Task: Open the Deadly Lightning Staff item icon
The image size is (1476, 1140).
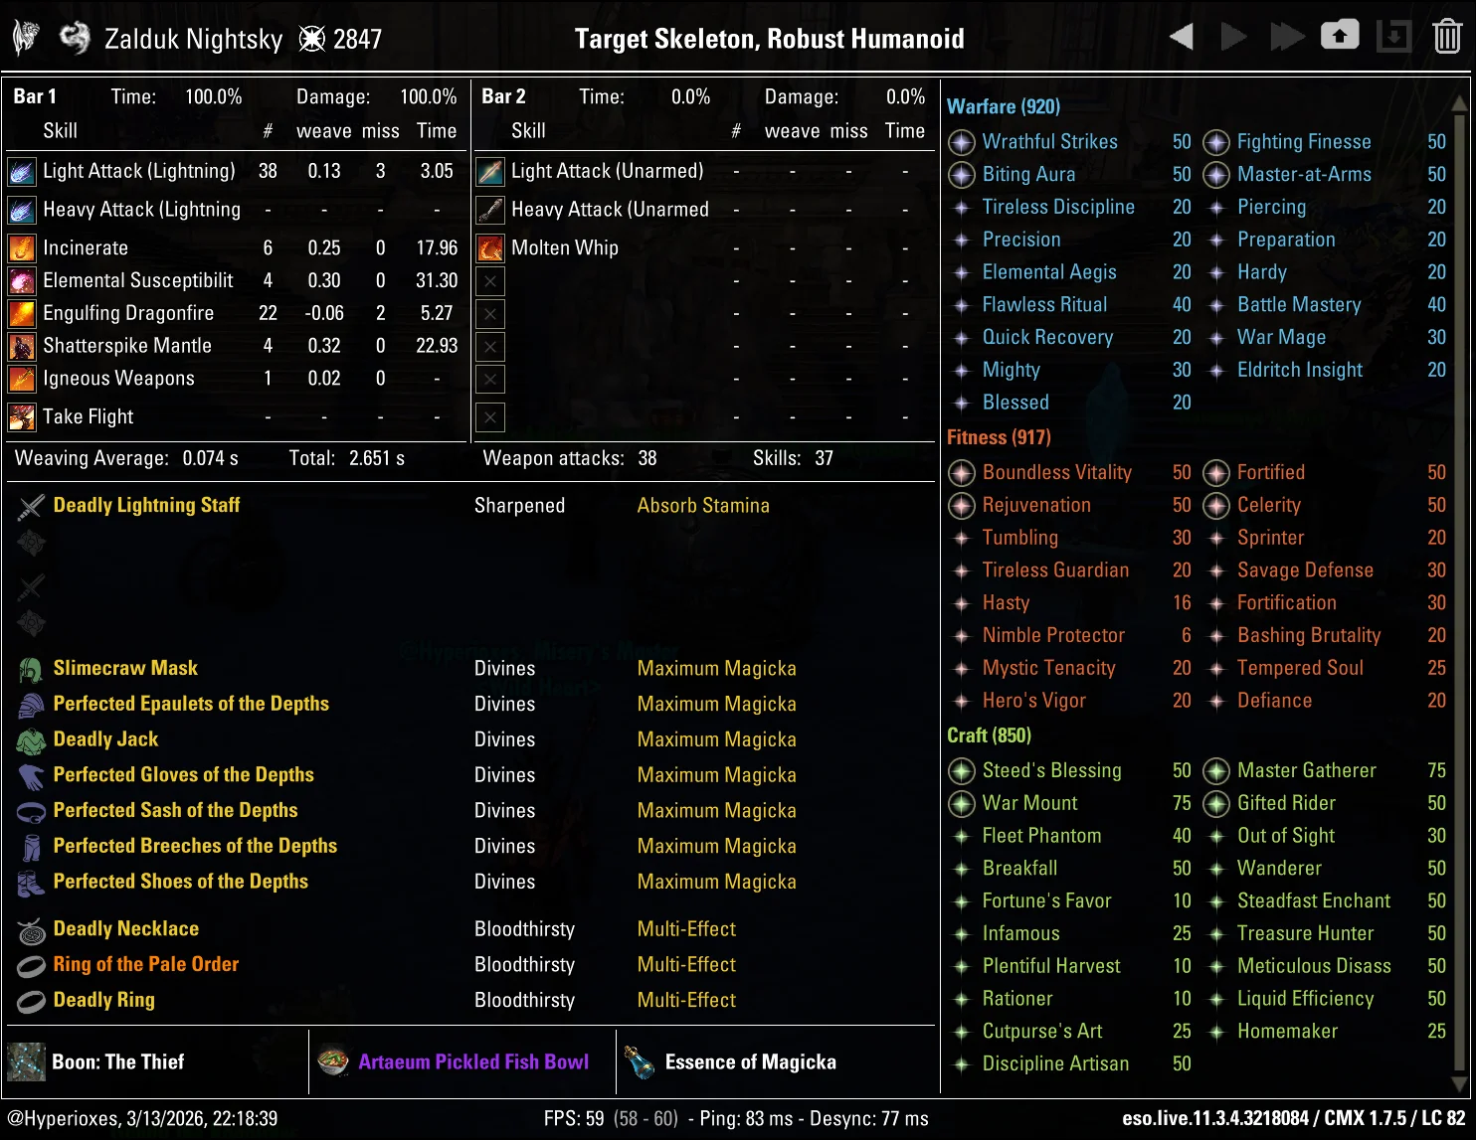Action: tap(31, 505)
